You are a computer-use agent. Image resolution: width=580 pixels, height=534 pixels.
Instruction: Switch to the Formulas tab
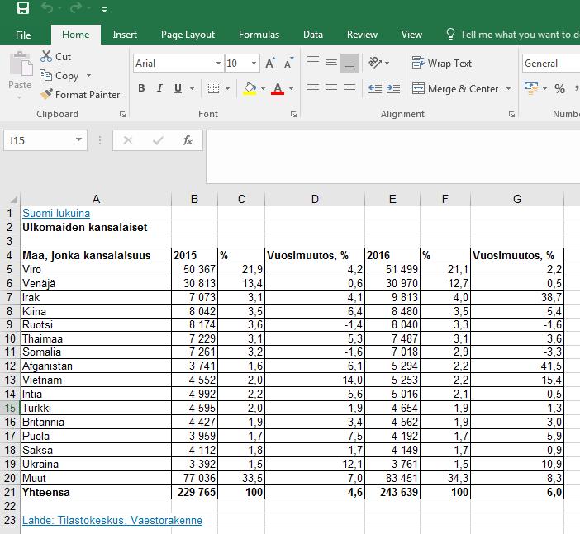259,35
